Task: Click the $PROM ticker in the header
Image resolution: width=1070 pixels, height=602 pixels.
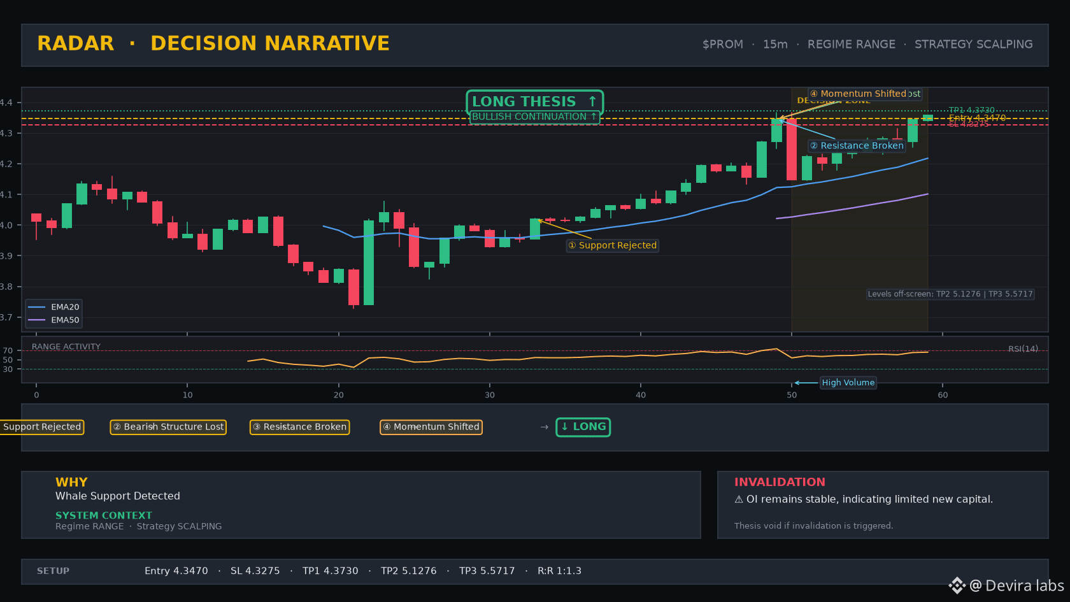Action: [722, 45]
